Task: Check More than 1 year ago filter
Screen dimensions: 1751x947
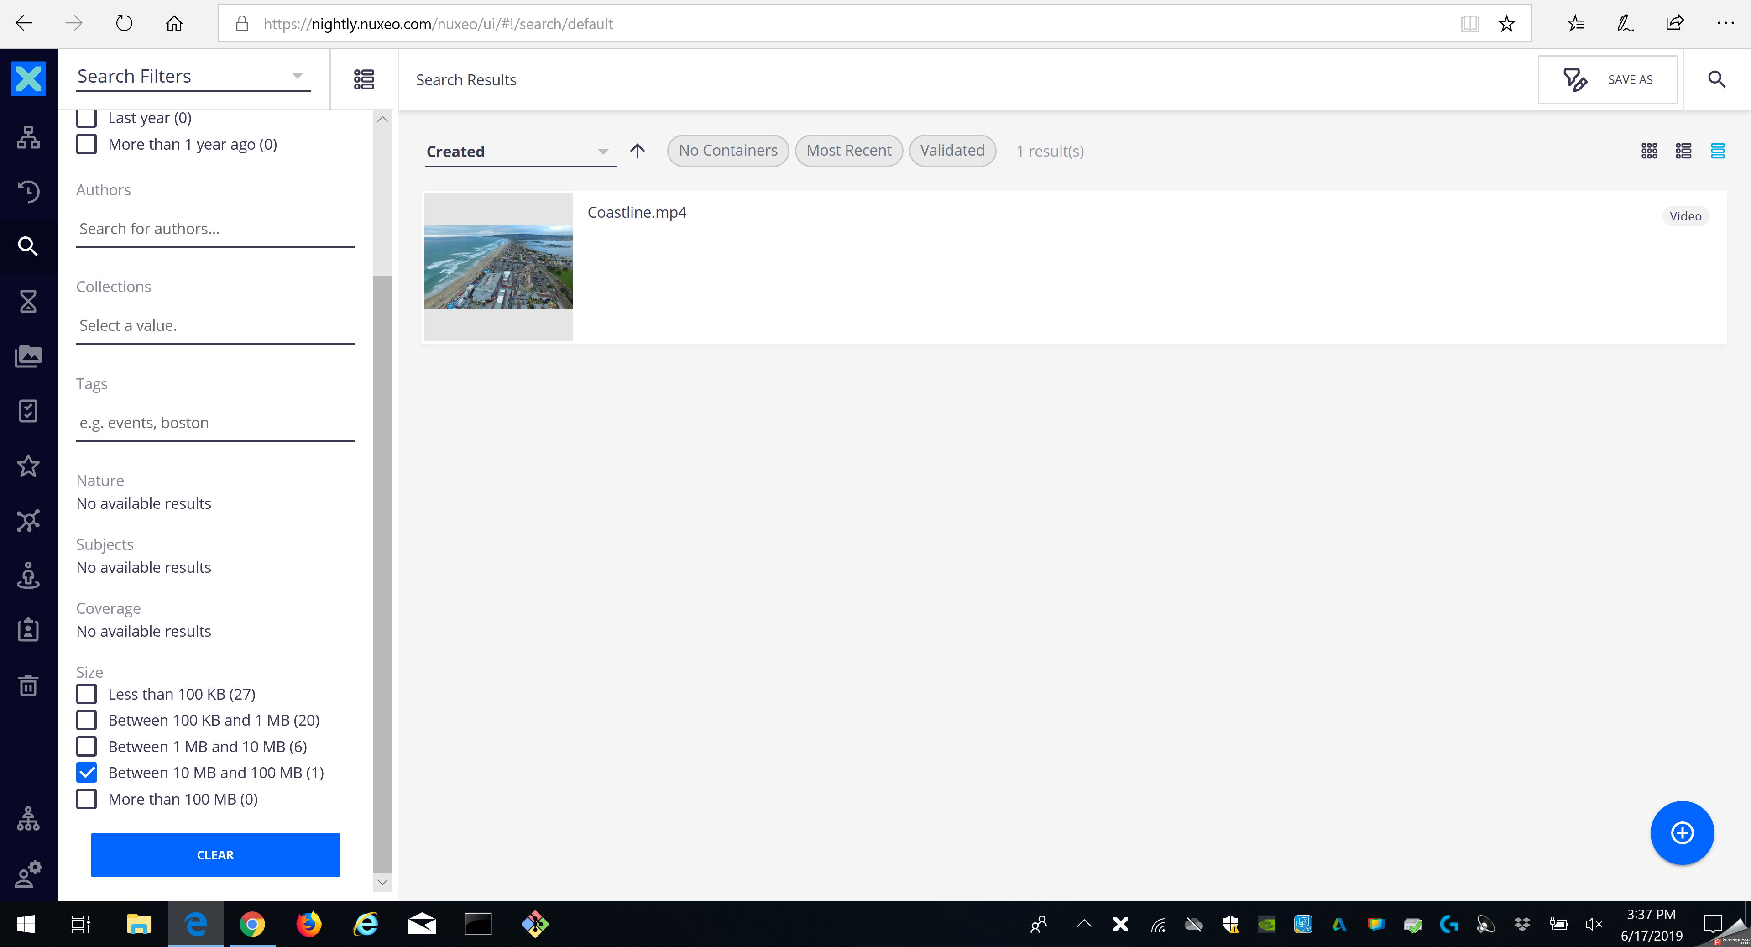Action: (86, 144)
